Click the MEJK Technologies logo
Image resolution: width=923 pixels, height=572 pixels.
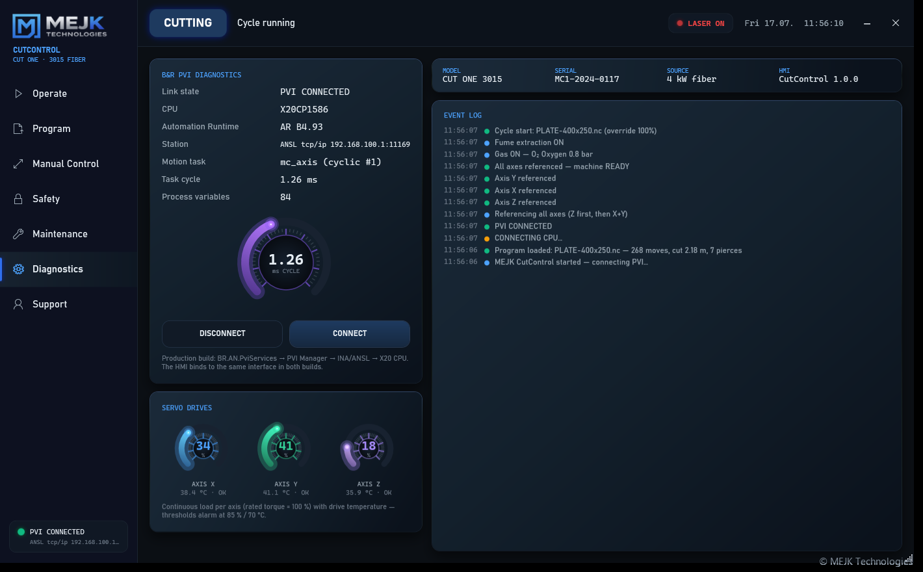click(x=59, y=26)
